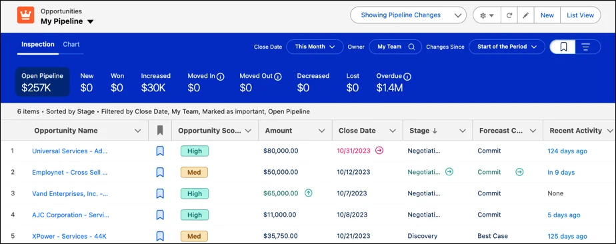Click the 124 days ago activity link
The image size is (616, 244).
tap(567, 151)
